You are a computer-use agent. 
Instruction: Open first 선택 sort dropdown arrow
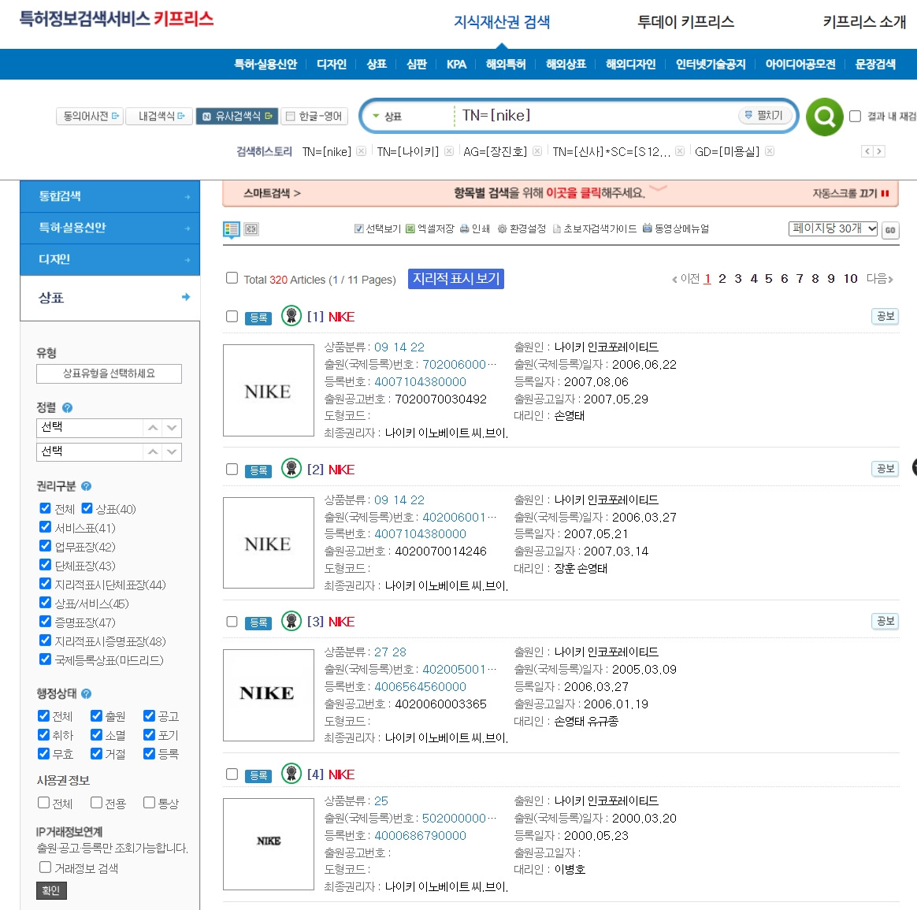tap(172, 428)
